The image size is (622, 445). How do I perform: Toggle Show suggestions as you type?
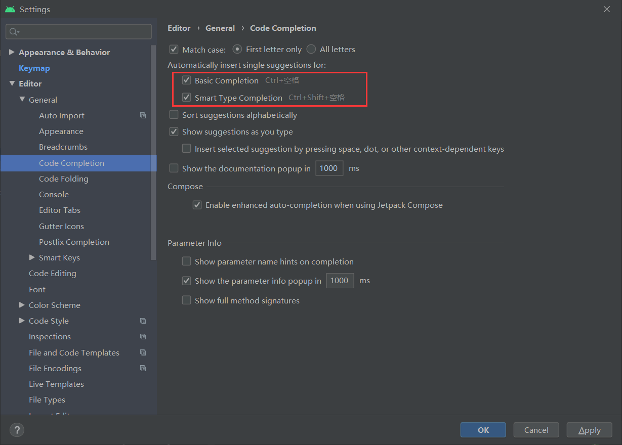click(174, 131)
